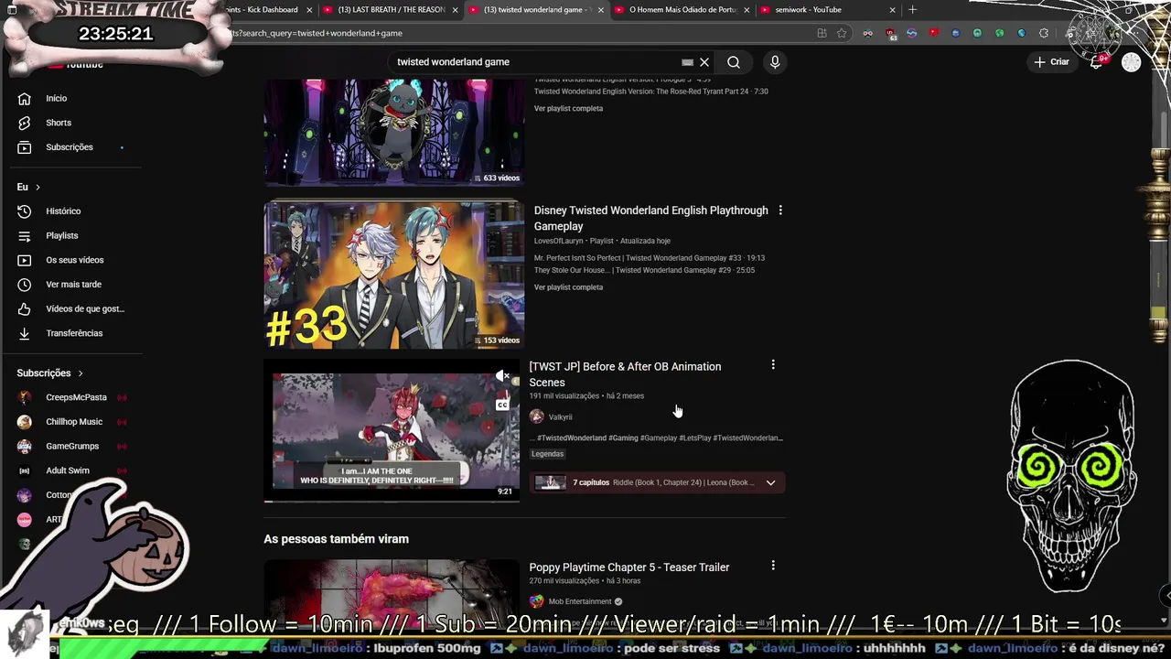Open browser extensions puzzle icon
This screenshot has width=1171, height=659.
(1044, 33)
